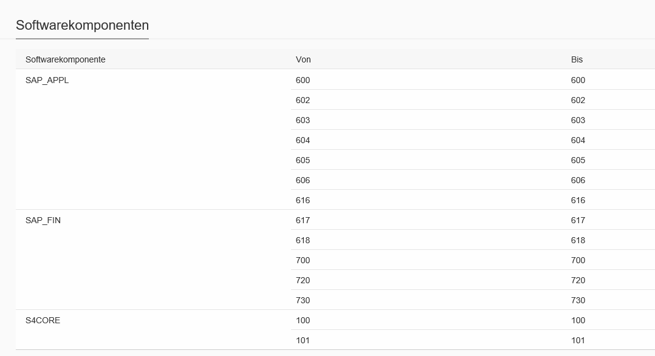Select the Von cell showing 603
This screenshot has width=655, height=356.
[303, 120]
